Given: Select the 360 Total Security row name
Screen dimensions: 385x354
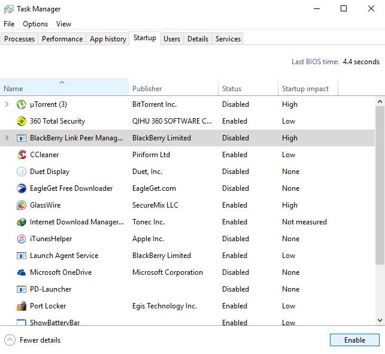Looking at the screenshot, I should (57, 121).
